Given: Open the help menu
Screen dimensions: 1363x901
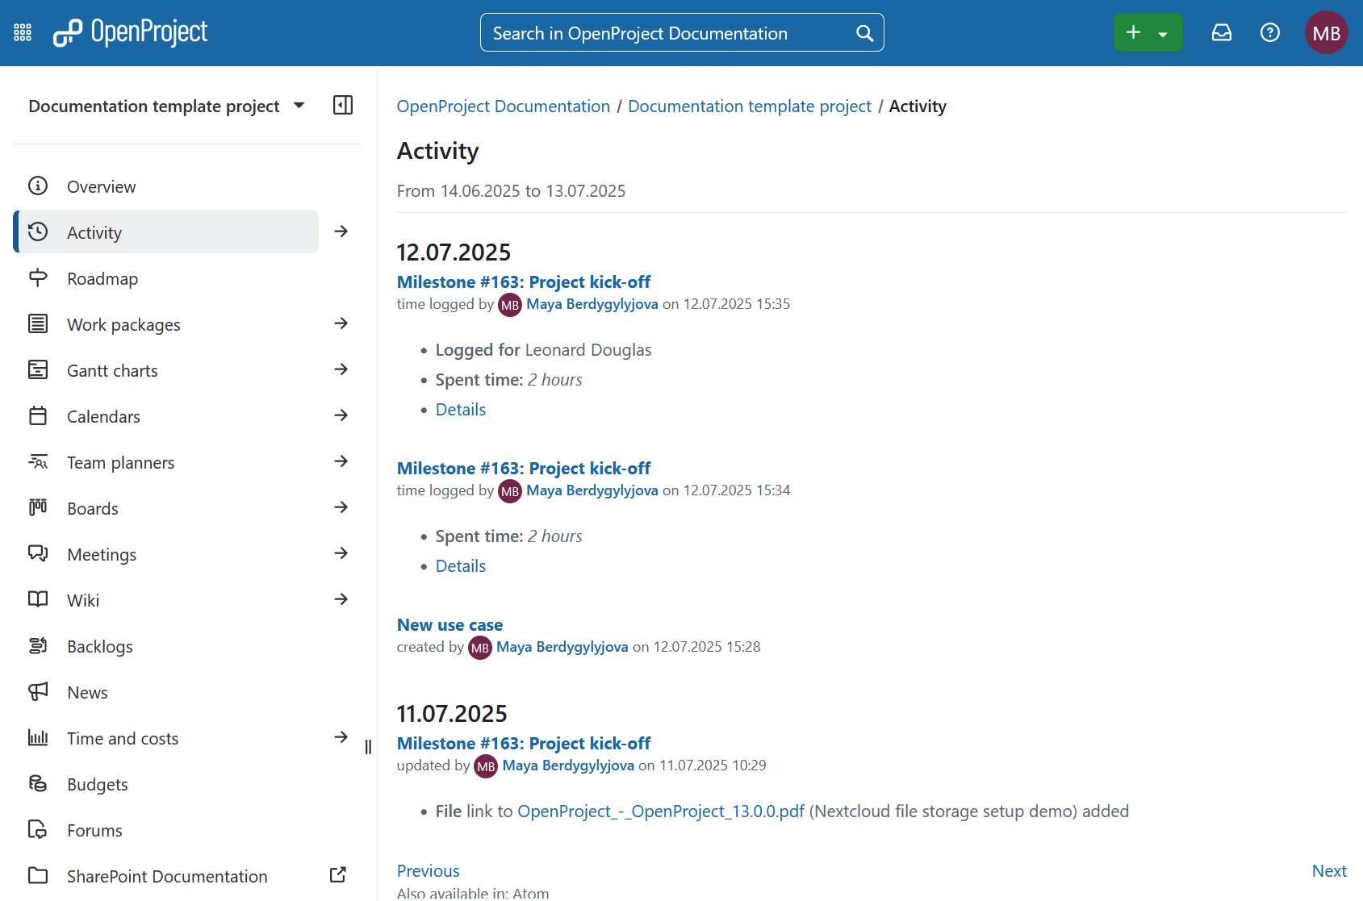Looking at the screenshot, I should coord(1269,32).
